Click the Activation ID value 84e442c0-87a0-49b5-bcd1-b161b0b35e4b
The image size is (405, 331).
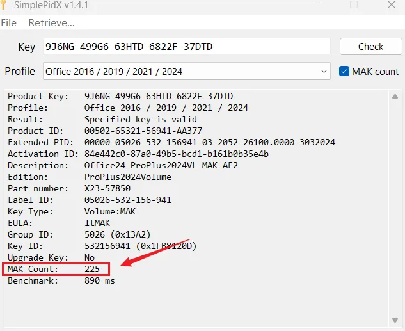(x=177, y=154)
